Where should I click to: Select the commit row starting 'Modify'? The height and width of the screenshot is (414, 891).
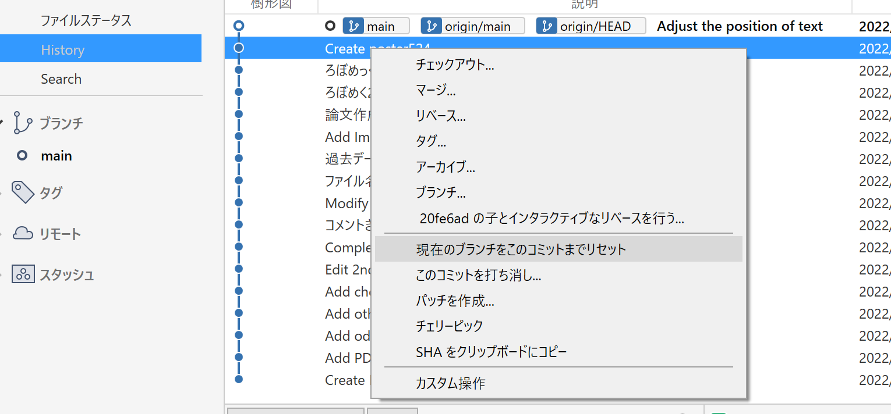coord(346,203)
